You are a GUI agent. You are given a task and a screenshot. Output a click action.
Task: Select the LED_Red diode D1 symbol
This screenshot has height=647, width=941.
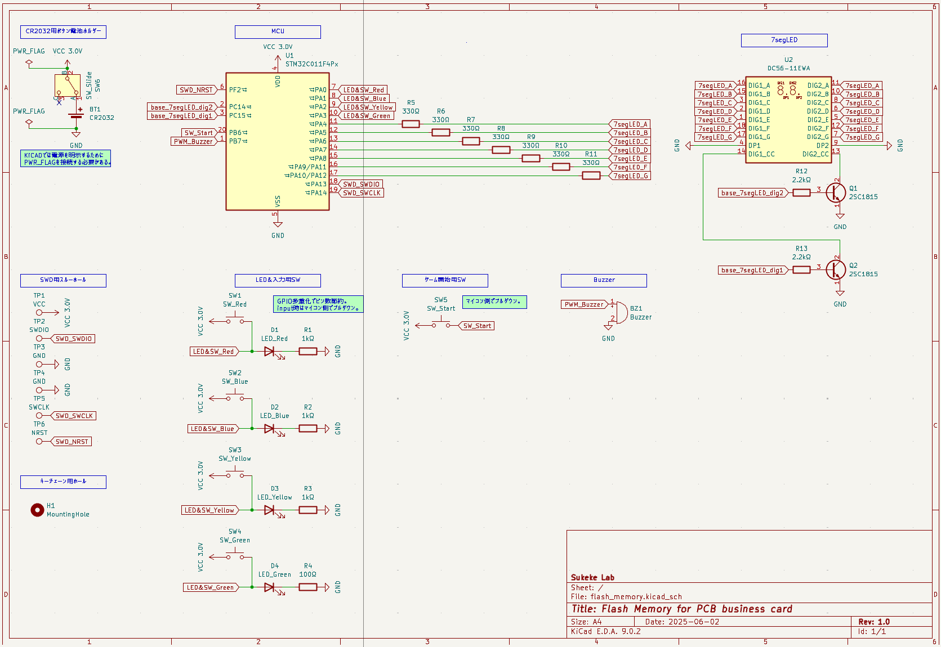point(269,351)
